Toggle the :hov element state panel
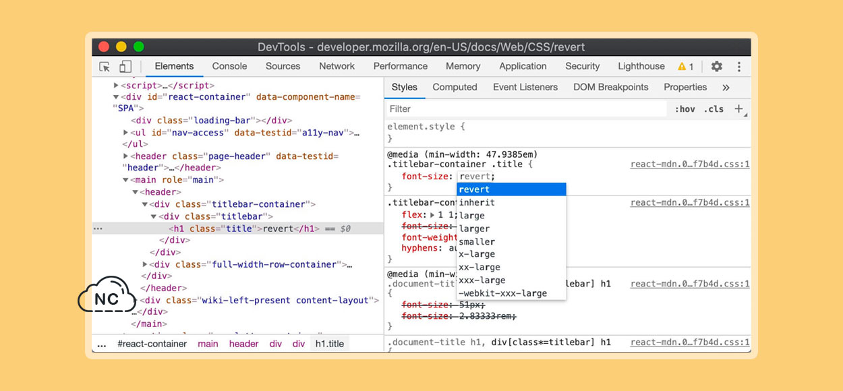The image size is (843, 391). 685,109
